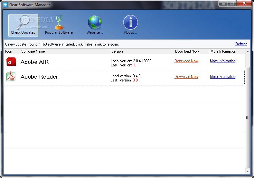Click the Adobe Reader PDF icon
Image resolution: width=254 pixels, height=178 pixels.
tap(11, 76)
